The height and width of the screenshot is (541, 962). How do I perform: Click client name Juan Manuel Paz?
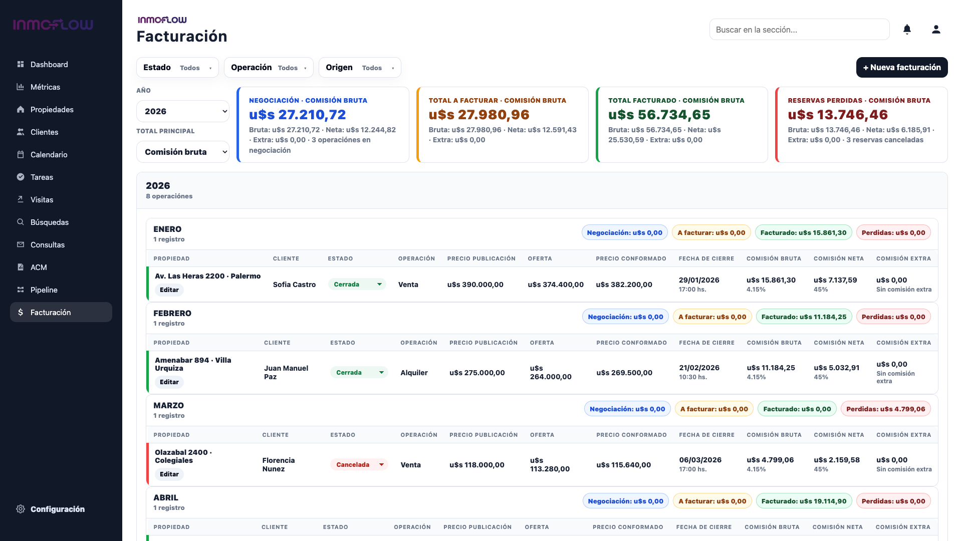point(286,372)
